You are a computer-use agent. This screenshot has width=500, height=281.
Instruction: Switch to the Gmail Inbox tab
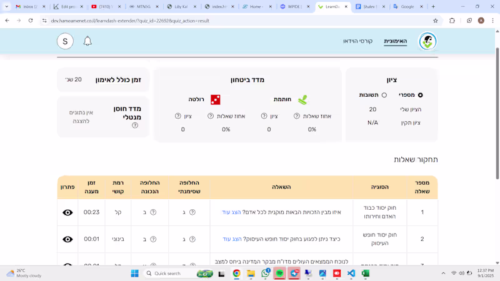[x=30, y=6]
